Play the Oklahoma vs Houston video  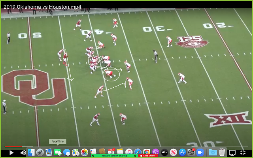pos(11,152)
